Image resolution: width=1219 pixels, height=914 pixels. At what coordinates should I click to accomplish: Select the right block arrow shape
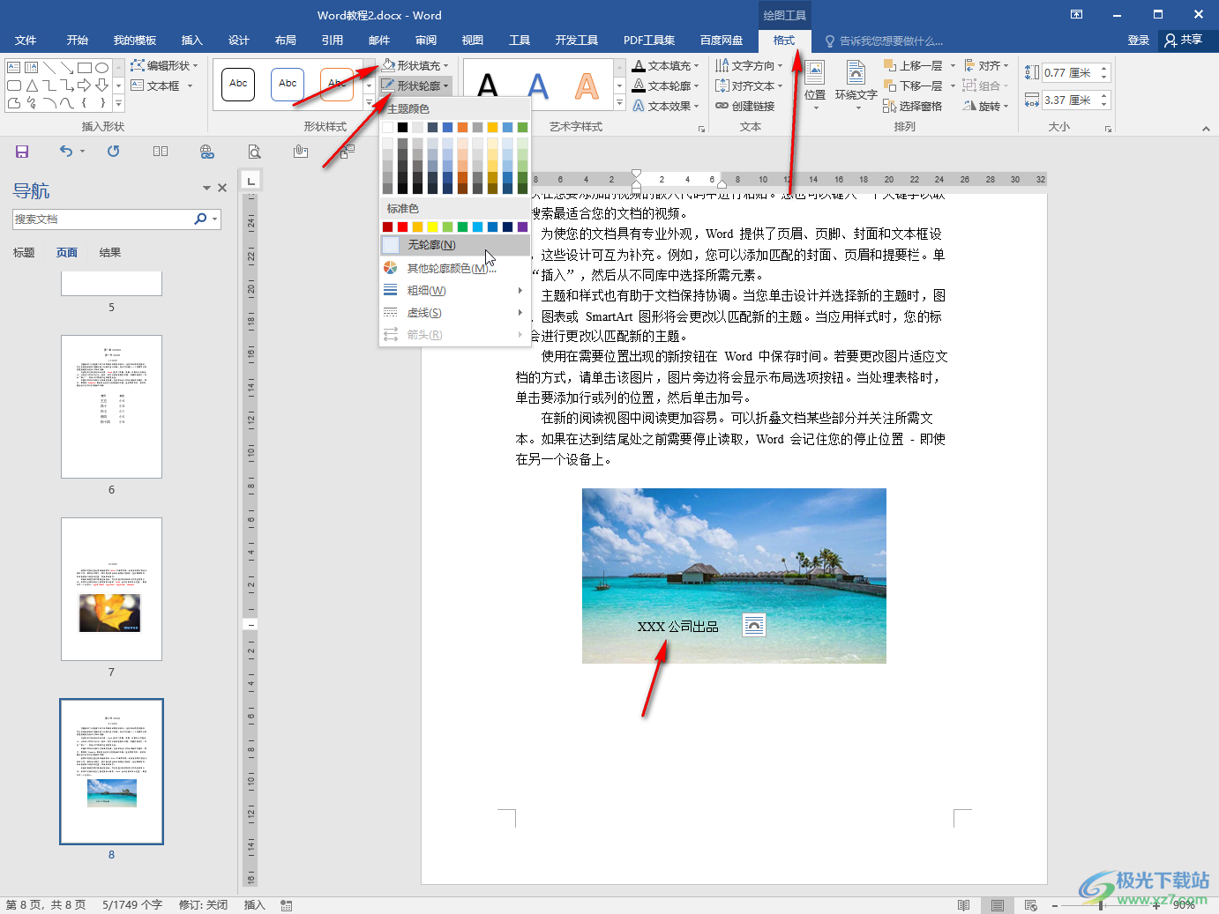(x=85, y=85)
